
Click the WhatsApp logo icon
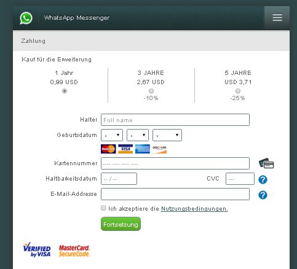(x=26, y=18)
